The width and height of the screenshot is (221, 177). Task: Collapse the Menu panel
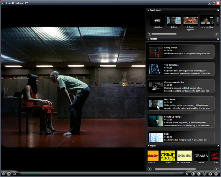(x=148, y=146)
